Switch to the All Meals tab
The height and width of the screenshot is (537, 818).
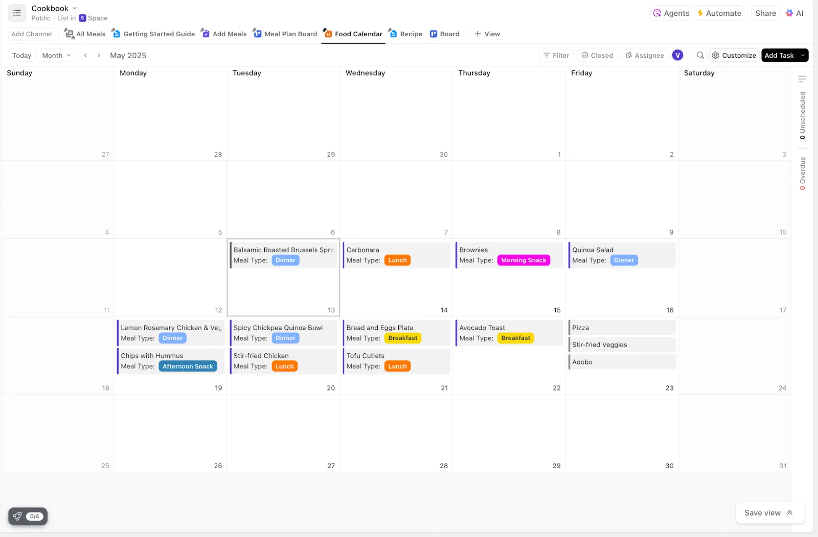click(85, 34)
